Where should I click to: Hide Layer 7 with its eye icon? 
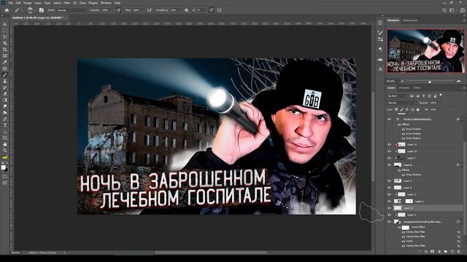[389, 158]
